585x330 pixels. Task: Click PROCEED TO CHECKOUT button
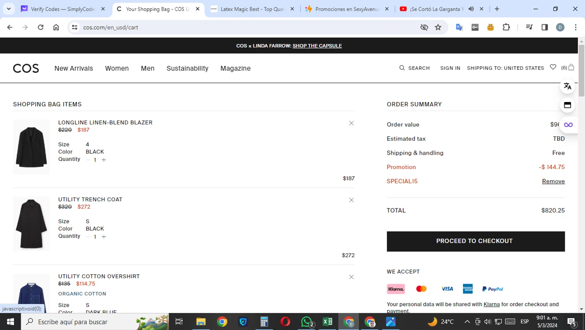[476, 241]
